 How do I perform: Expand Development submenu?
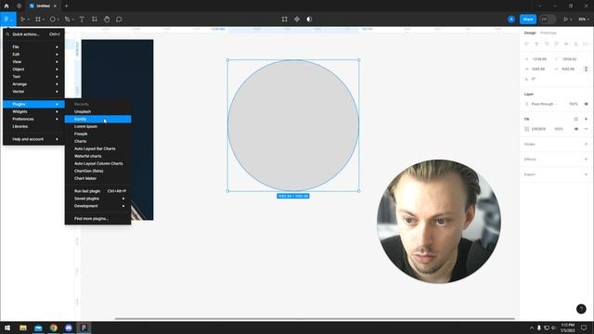[98, 206]
